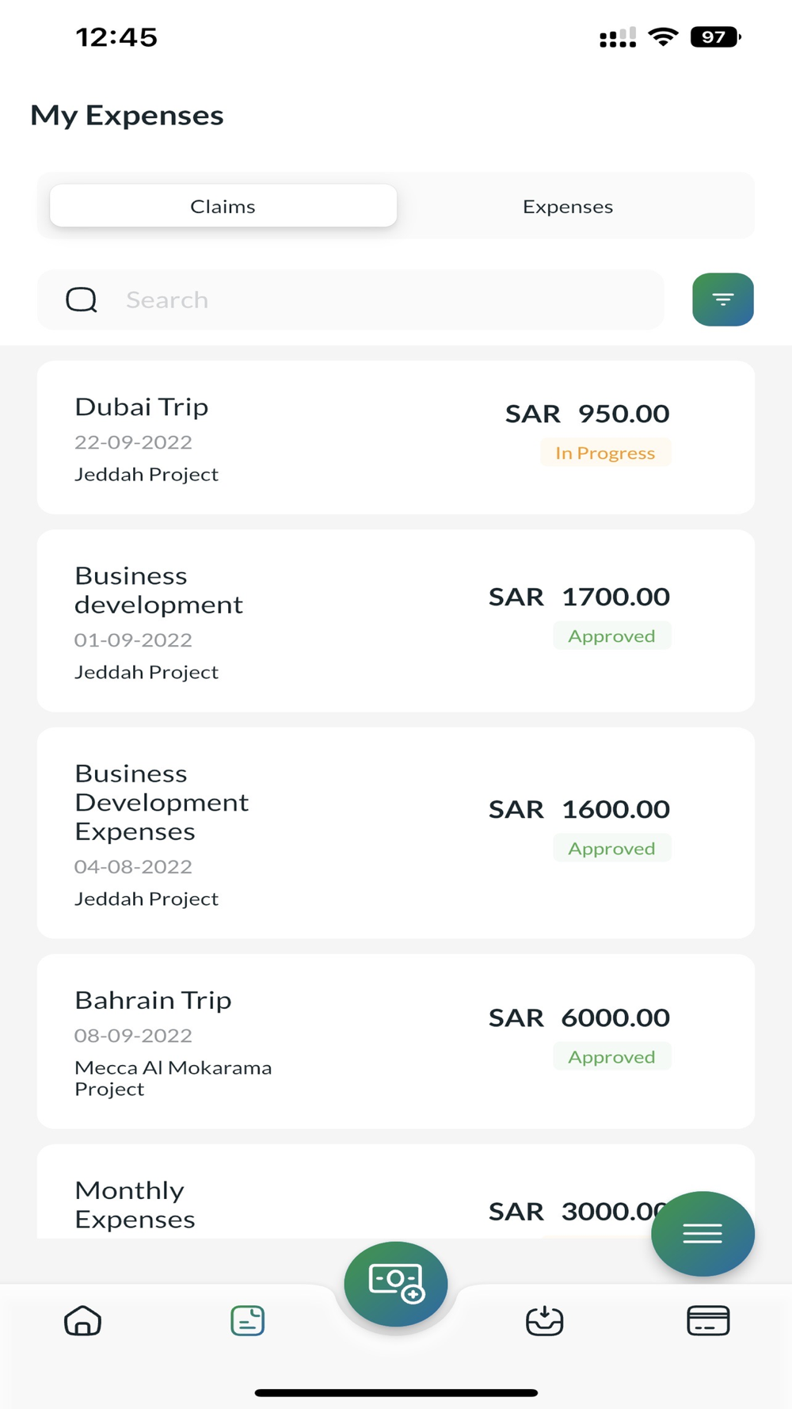
Task: Open the card icon in bottom navigation
Action: tap(708, 1321)
